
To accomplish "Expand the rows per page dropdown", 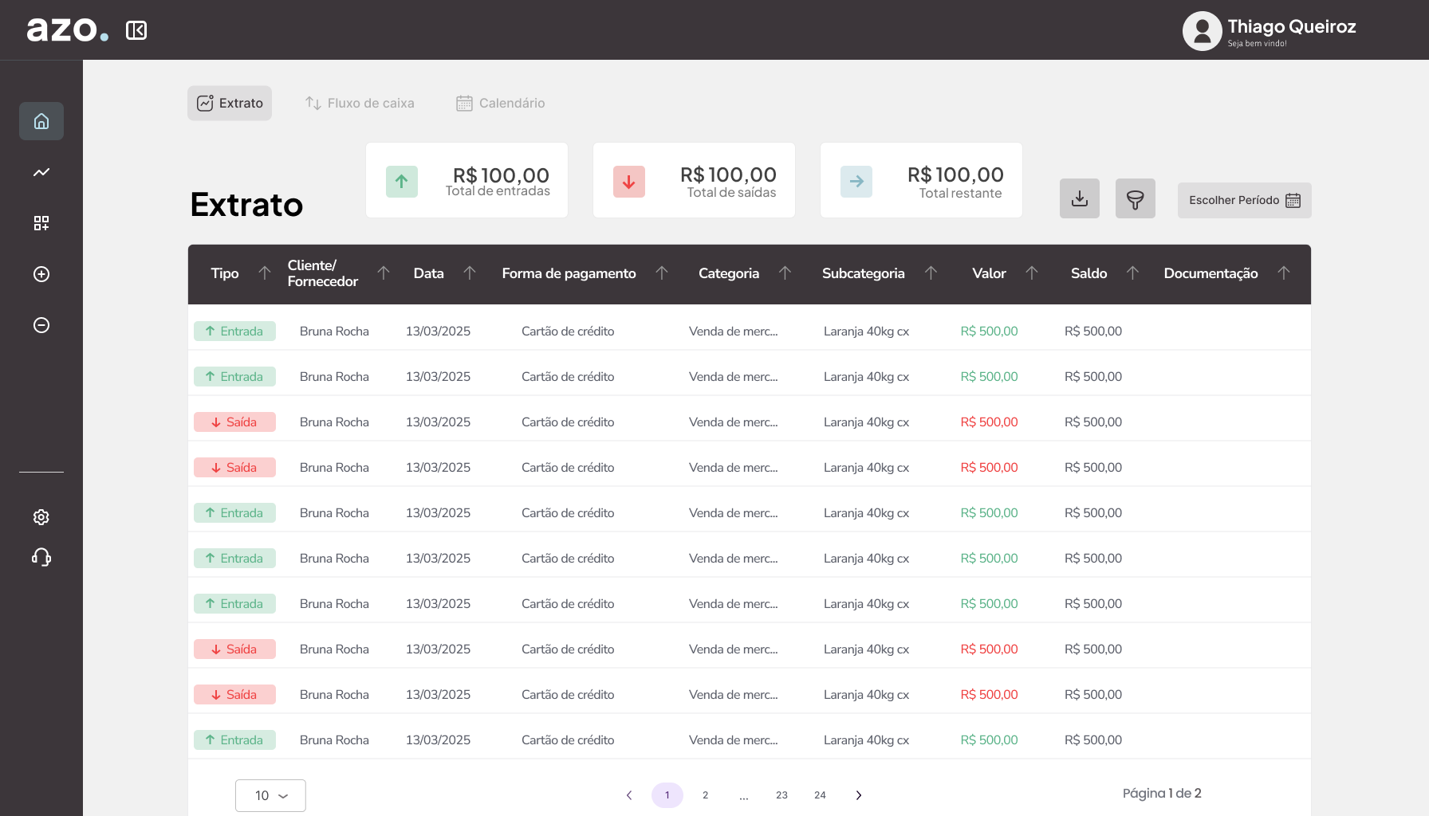I will (x=270, y=795).
